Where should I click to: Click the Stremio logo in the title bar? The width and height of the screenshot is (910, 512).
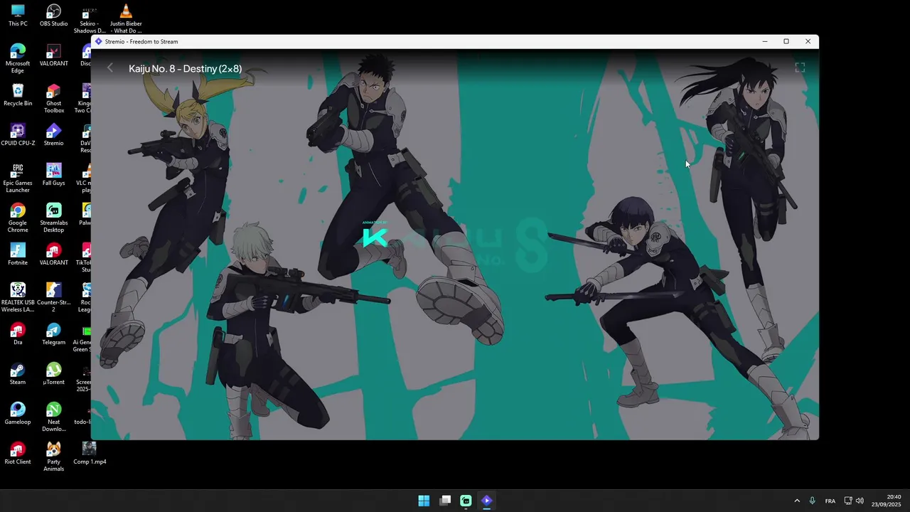[99, 41]
